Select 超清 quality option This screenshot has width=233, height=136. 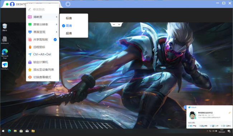click(74, 33)
